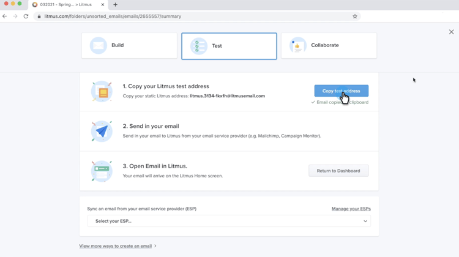Click the Mailchimp, Campaign Monitor description text
Image resolution: width=459 pixels, height=257 pixels.
point(222,136)
